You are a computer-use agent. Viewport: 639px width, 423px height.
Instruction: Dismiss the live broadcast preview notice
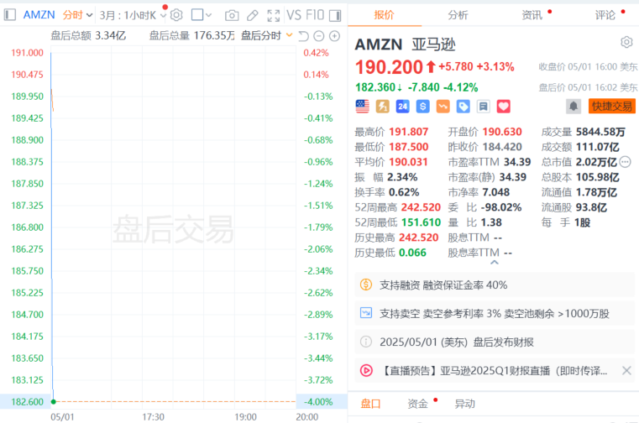click(626, 370)
